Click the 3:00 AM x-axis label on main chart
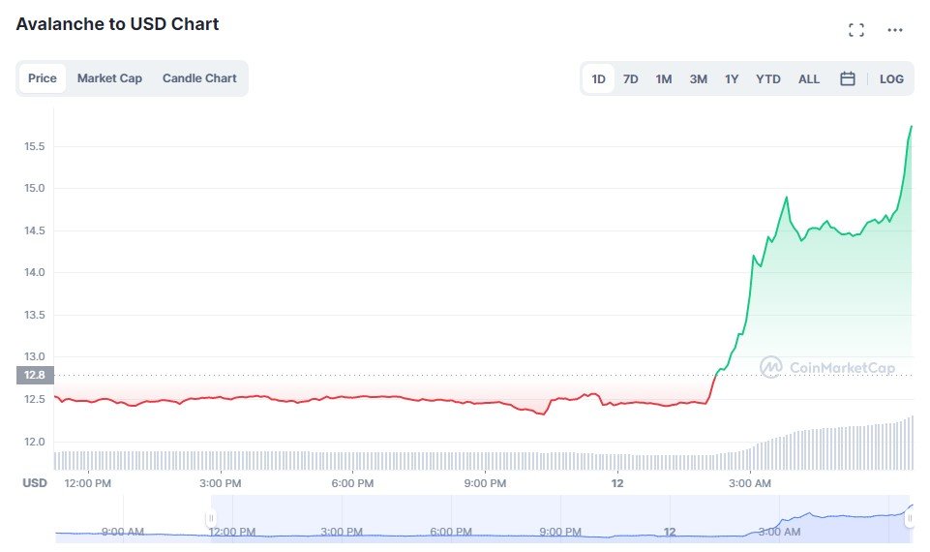The image size is (930, 552). (750, 483)
